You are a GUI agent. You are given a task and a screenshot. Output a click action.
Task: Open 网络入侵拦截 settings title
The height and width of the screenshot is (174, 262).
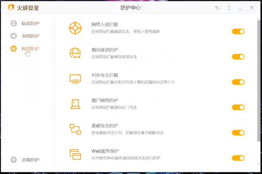[105, 25]
